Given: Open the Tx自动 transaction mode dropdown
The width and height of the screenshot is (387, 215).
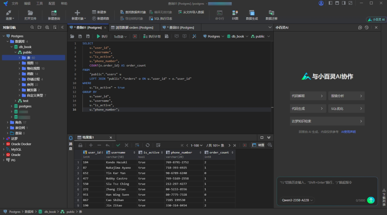Looking at the screenshot, I should (120, 36).
